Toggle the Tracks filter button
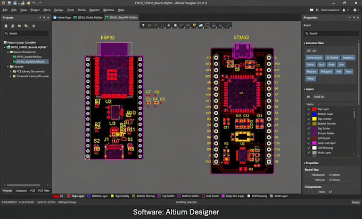The height and width of the screenshot is (219, 362). [x=310, y=64]
